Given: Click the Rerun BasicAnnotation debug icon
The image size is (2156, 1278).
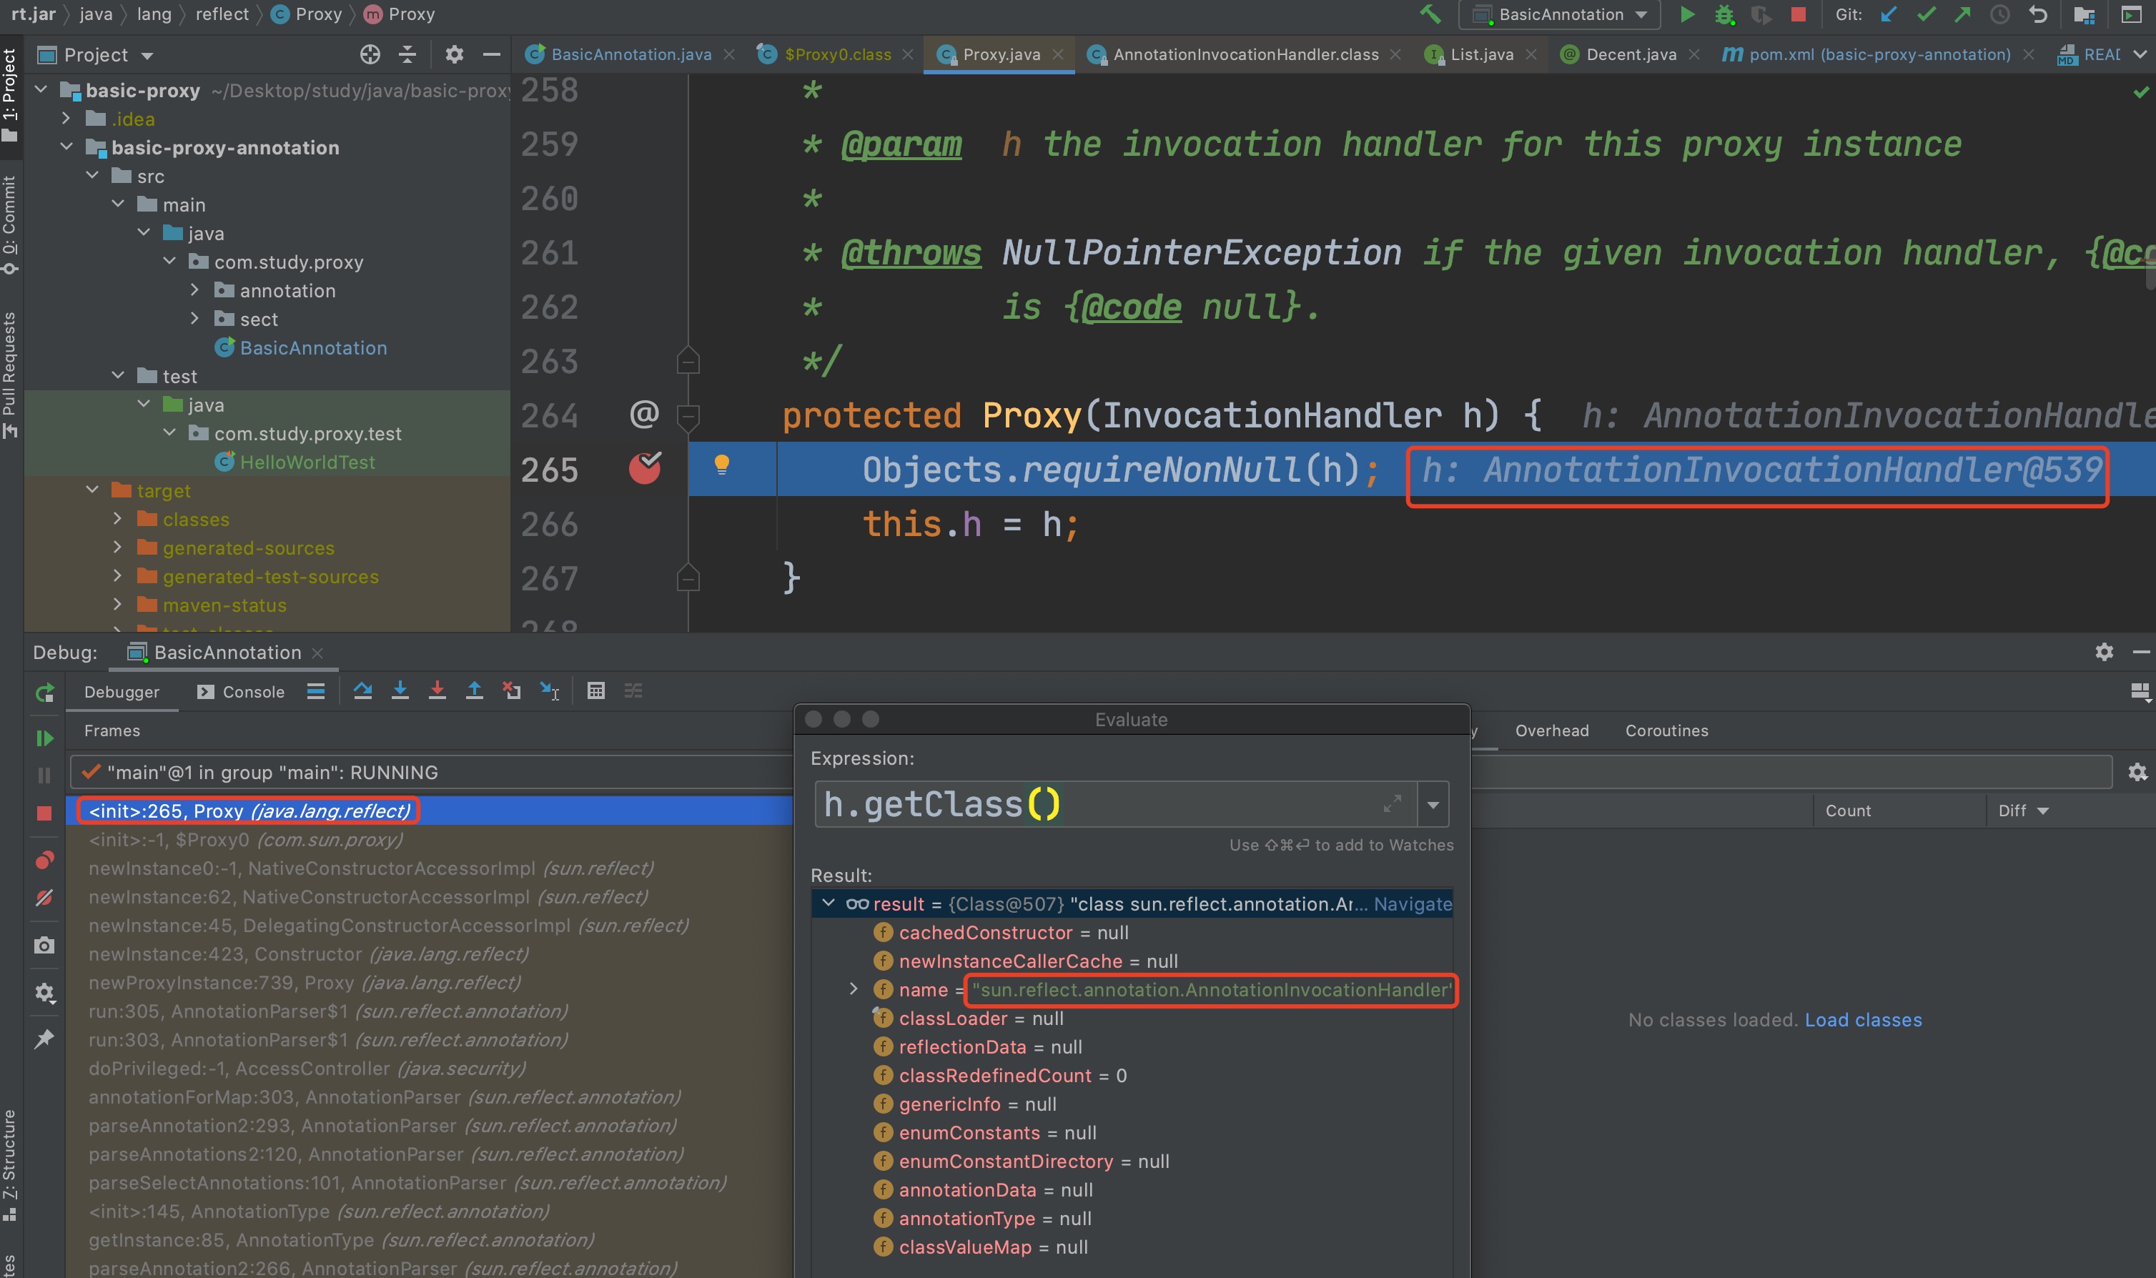Looking at the screenshot, I should (x=45, y=693).
